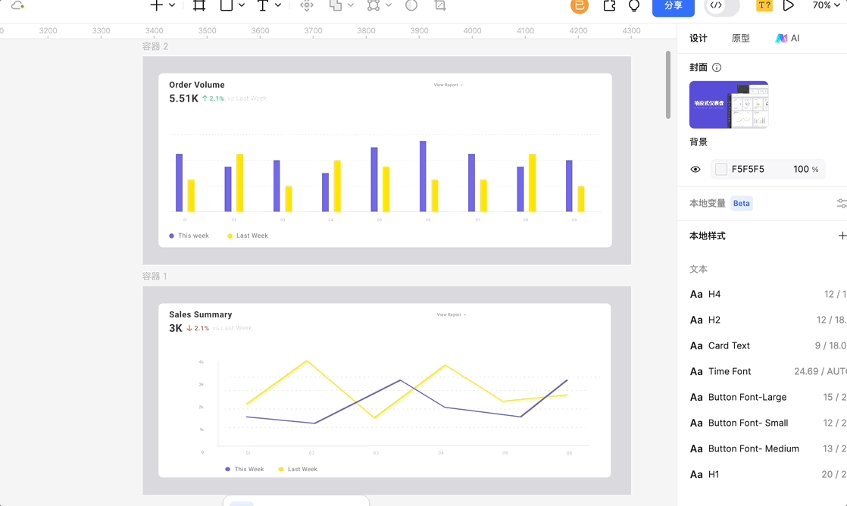
Task: Switch to the 原型 prototype tab
Action: (x=740, y=38)
